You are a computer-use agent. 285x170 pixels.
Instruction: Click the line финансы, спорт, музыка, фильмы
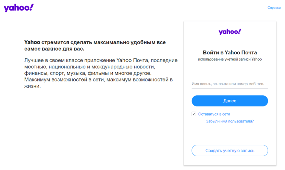coord(88,73)
